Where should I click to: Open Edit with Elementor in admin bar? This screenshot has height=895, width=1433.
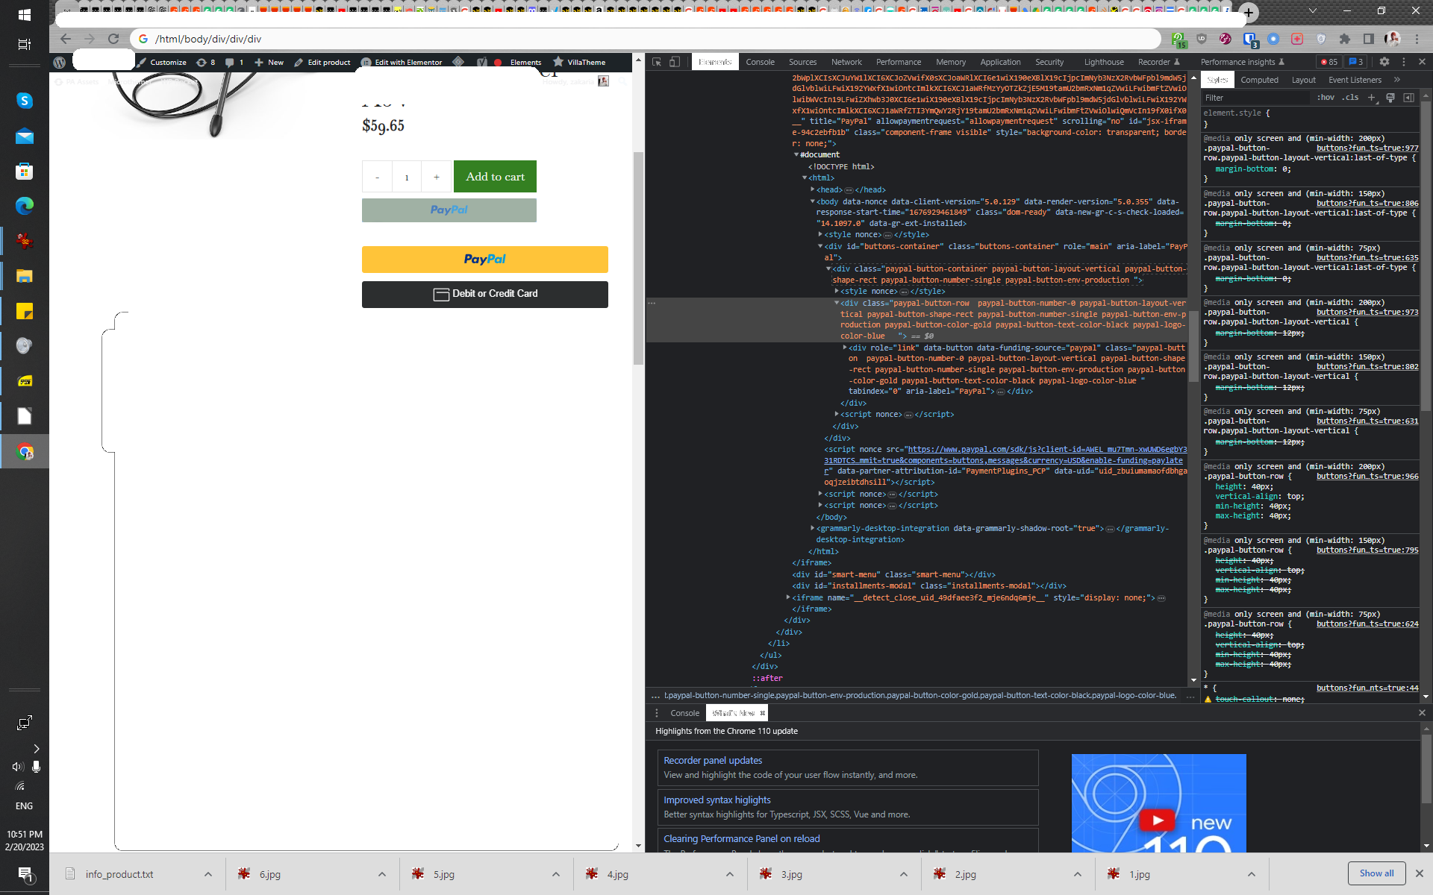(402, 62)
